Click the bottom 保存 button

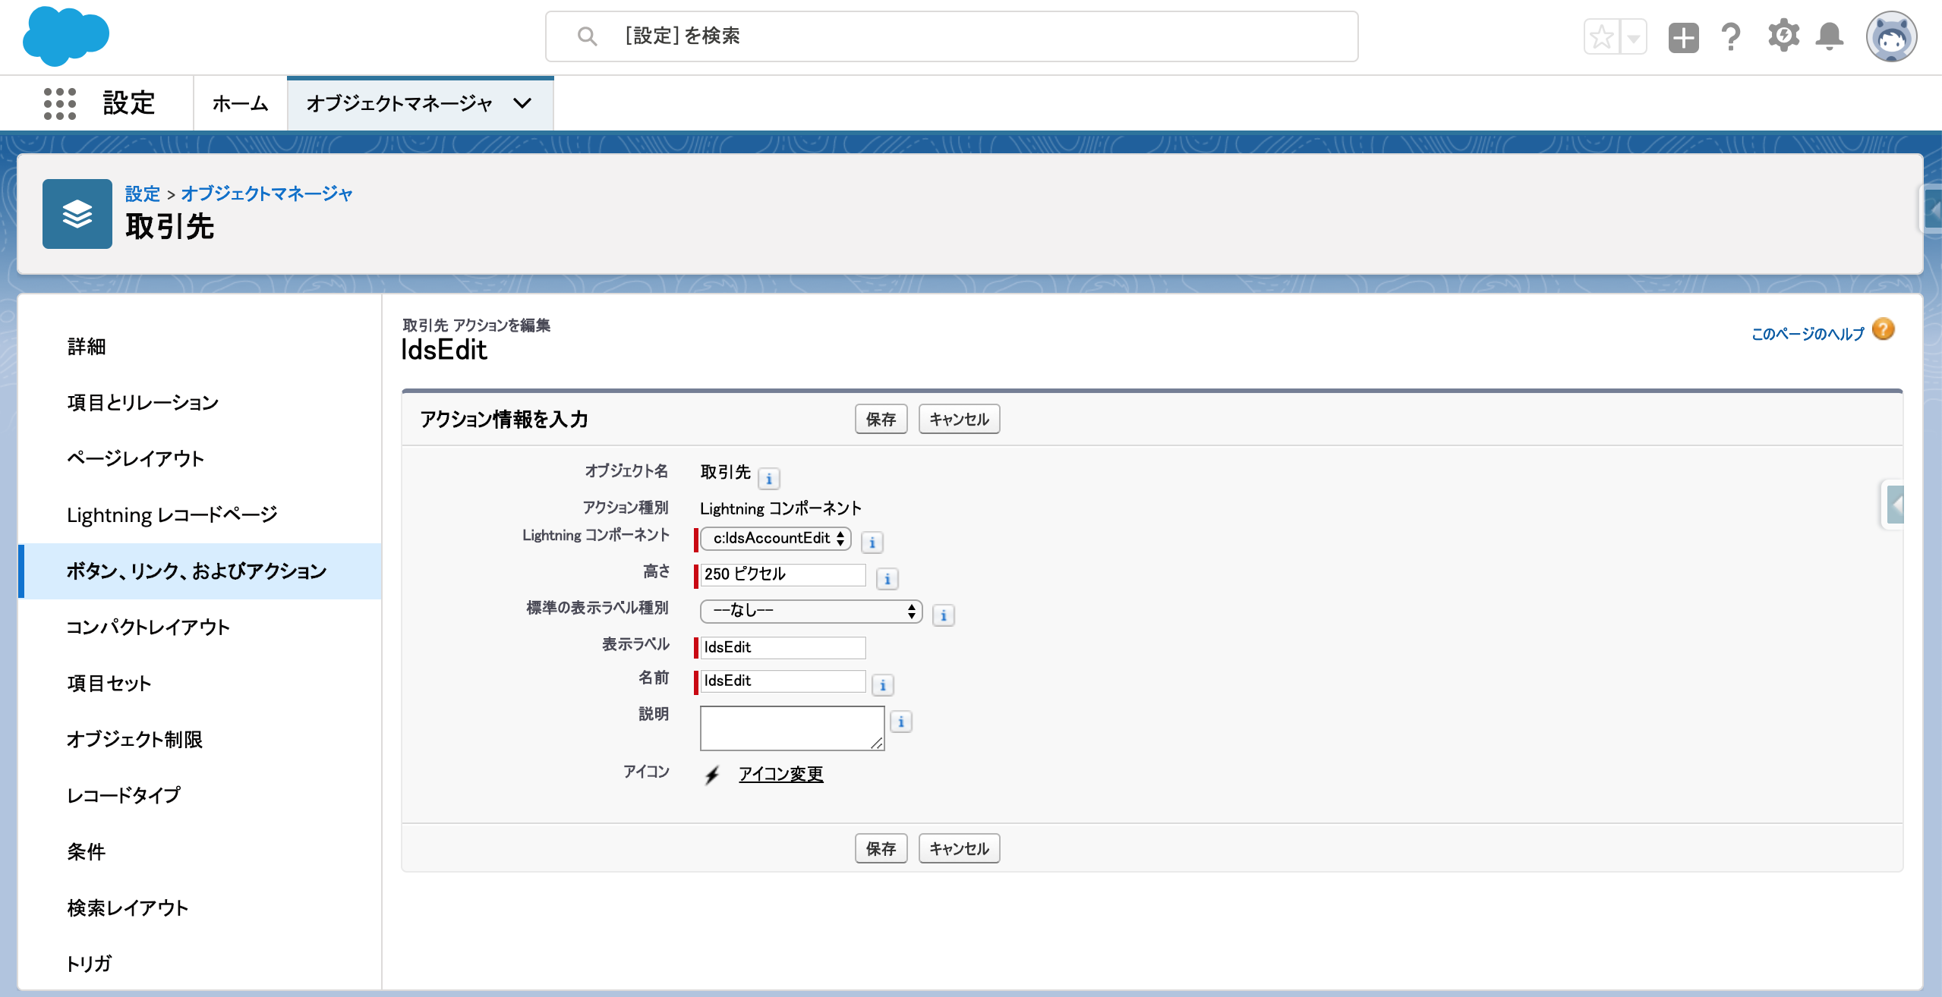coord(881,848)
